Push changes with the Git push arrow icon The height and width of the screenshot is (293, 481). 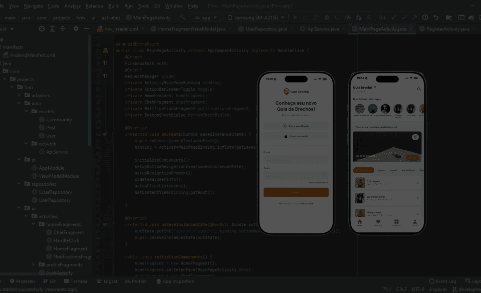pyautogui.click(x=414, y=17)
